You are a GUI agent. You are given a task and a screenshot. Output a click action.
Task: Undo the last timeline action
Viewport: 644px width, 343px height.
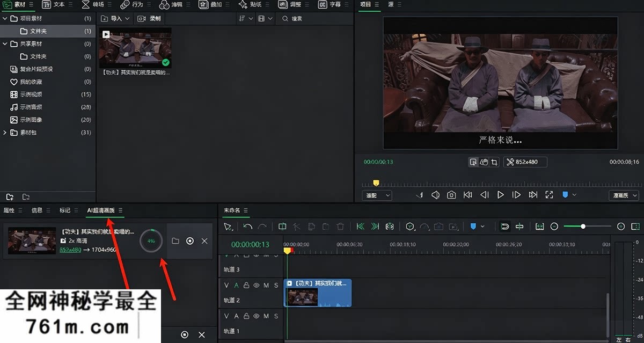point(247,227)
